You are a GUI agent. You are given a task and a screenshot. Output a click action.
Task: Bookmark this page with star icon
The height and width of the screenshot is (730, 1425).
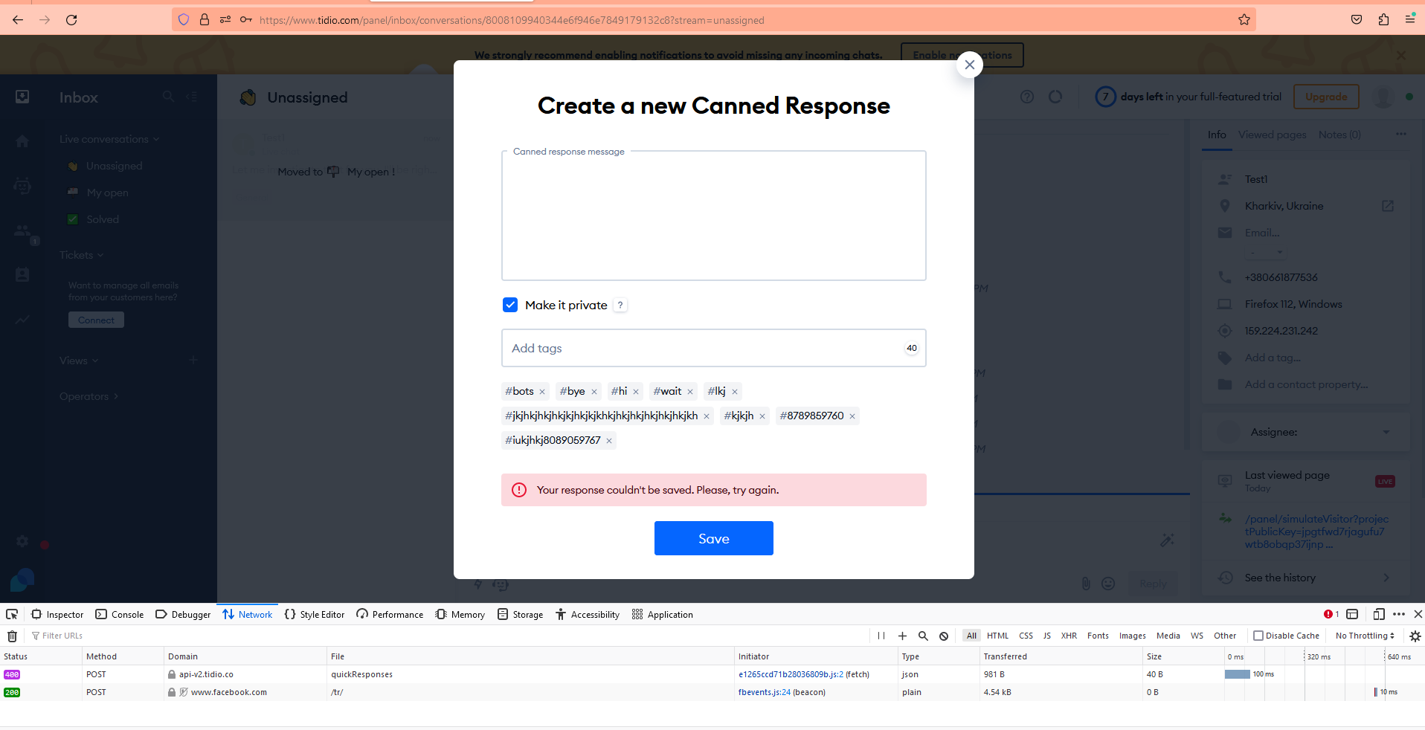(x=1244, y=20)
